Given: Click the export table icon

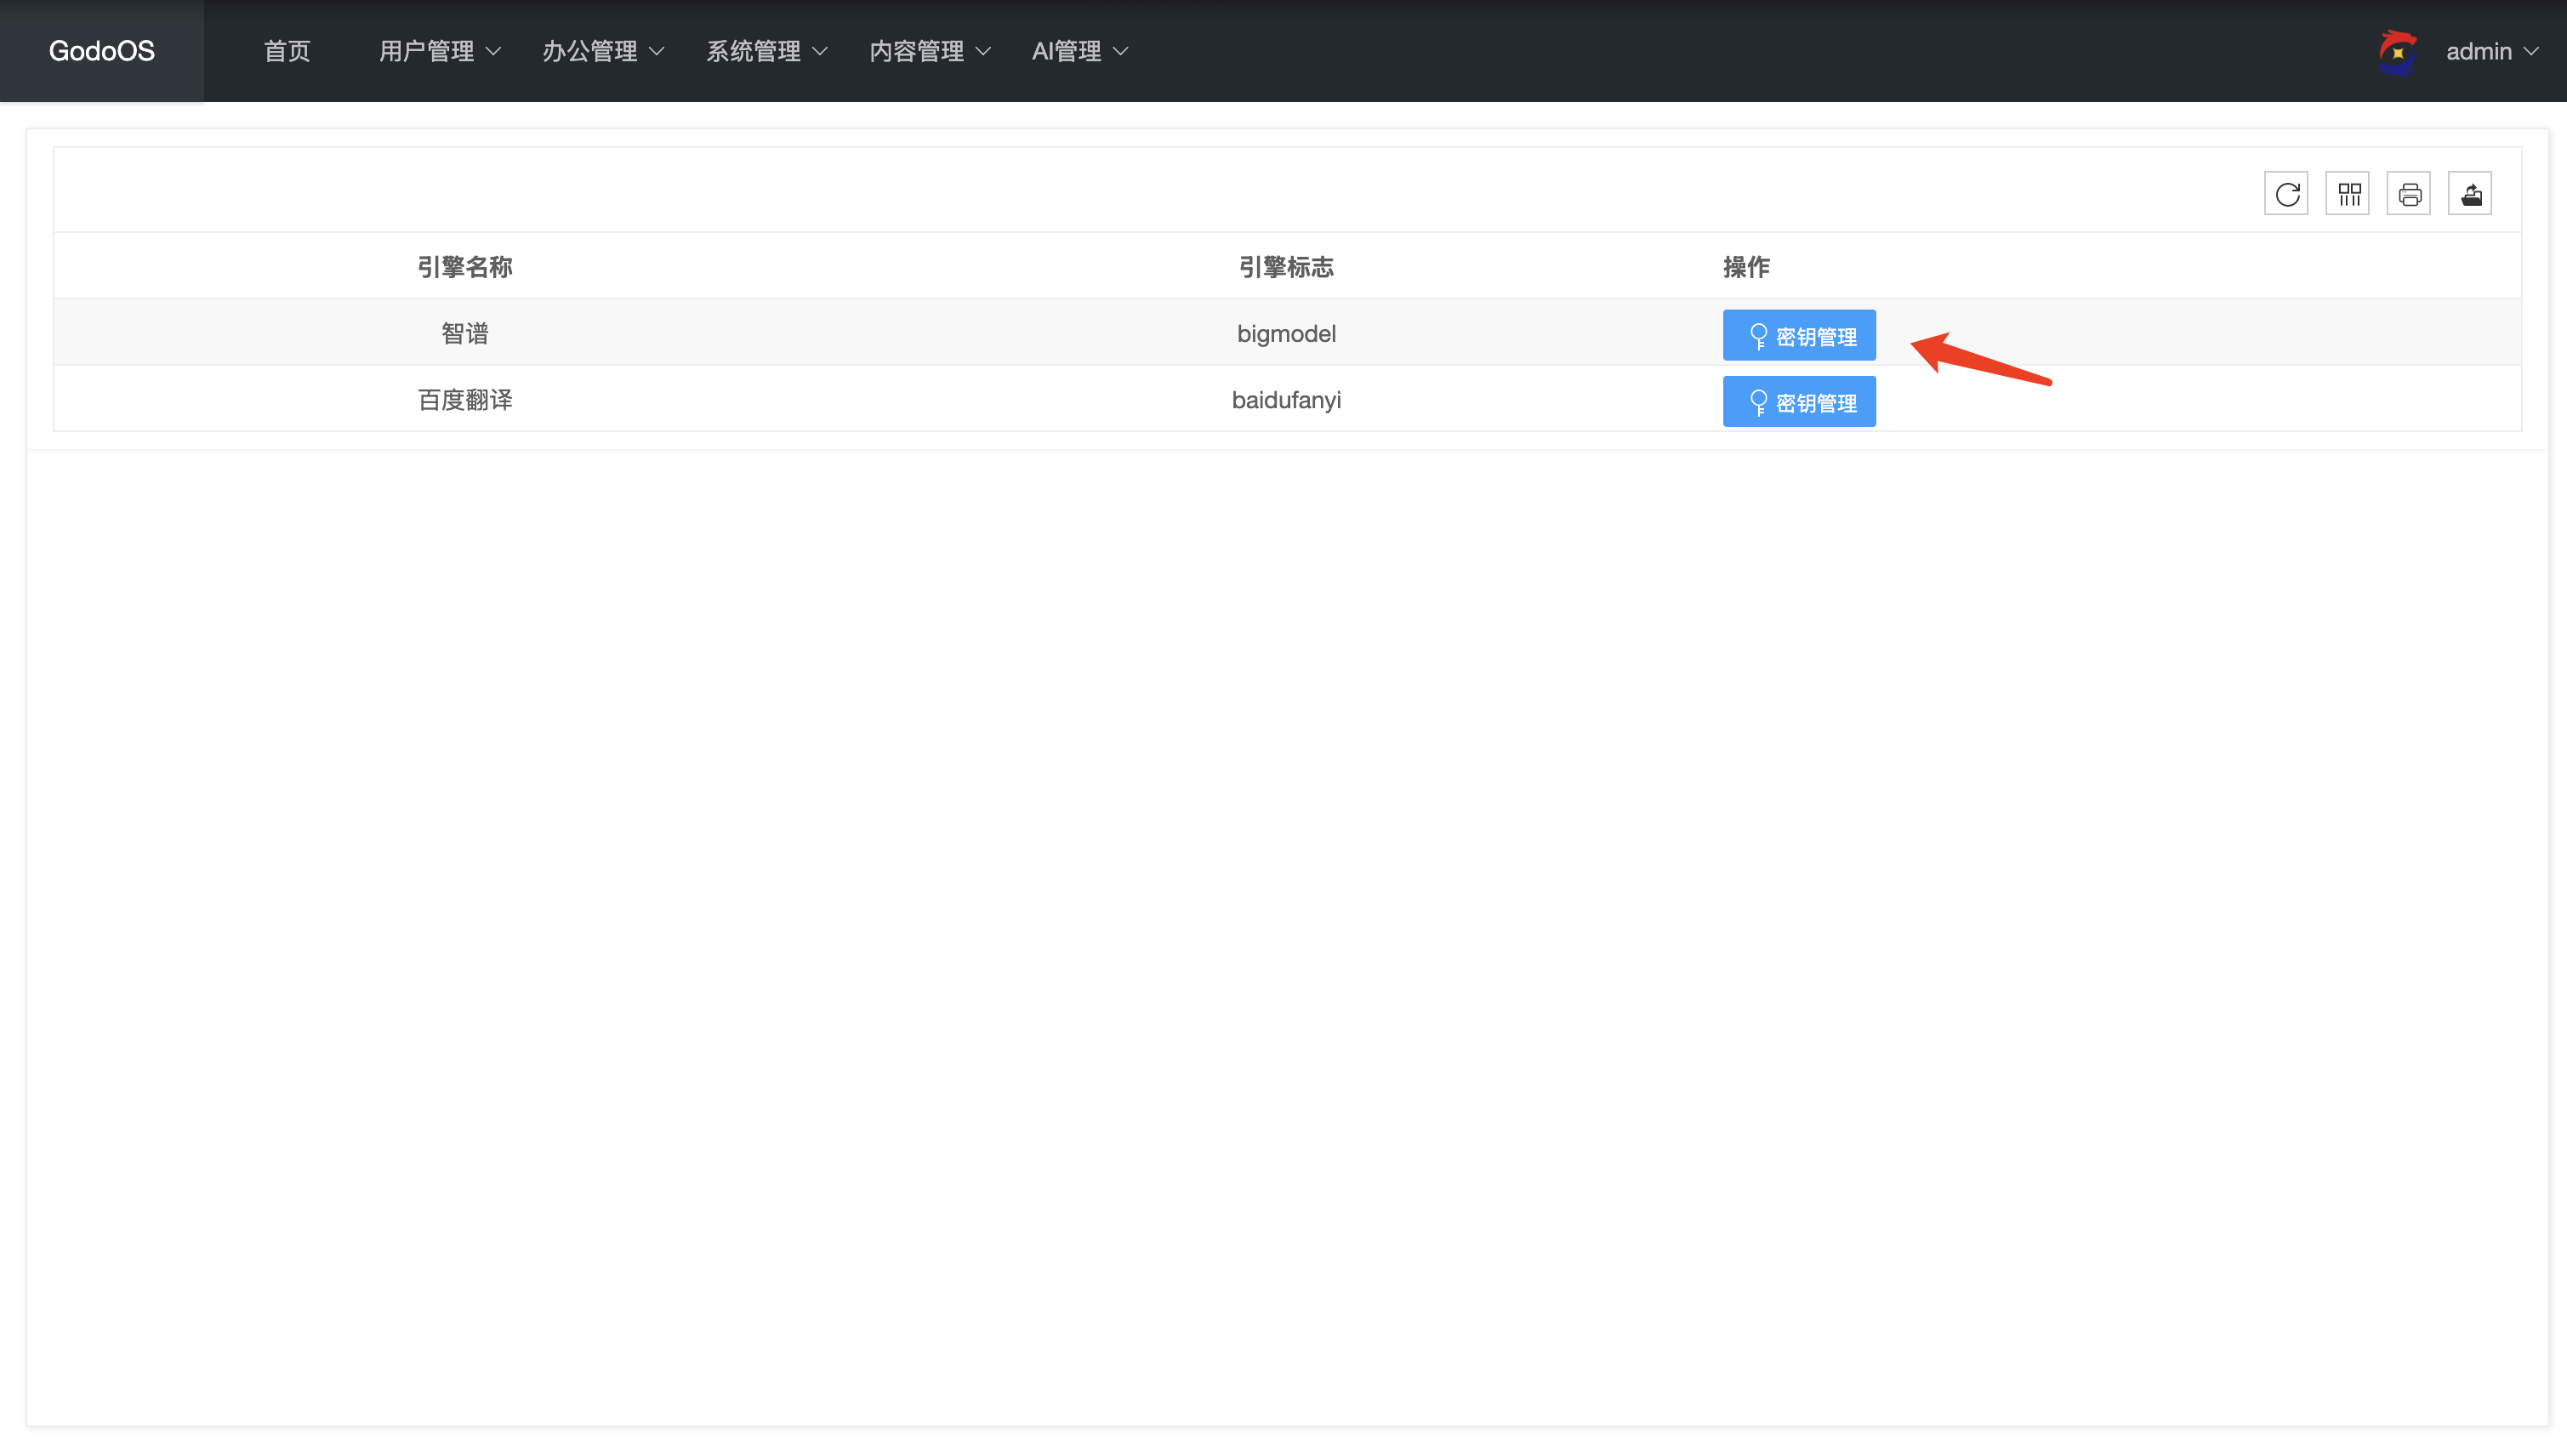Looking at the screenshot, I should point(2470,194).
